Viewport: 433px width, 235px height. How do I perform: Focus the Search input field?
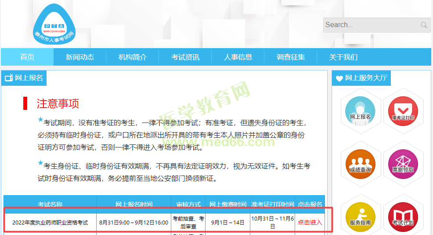coord(371,25)
